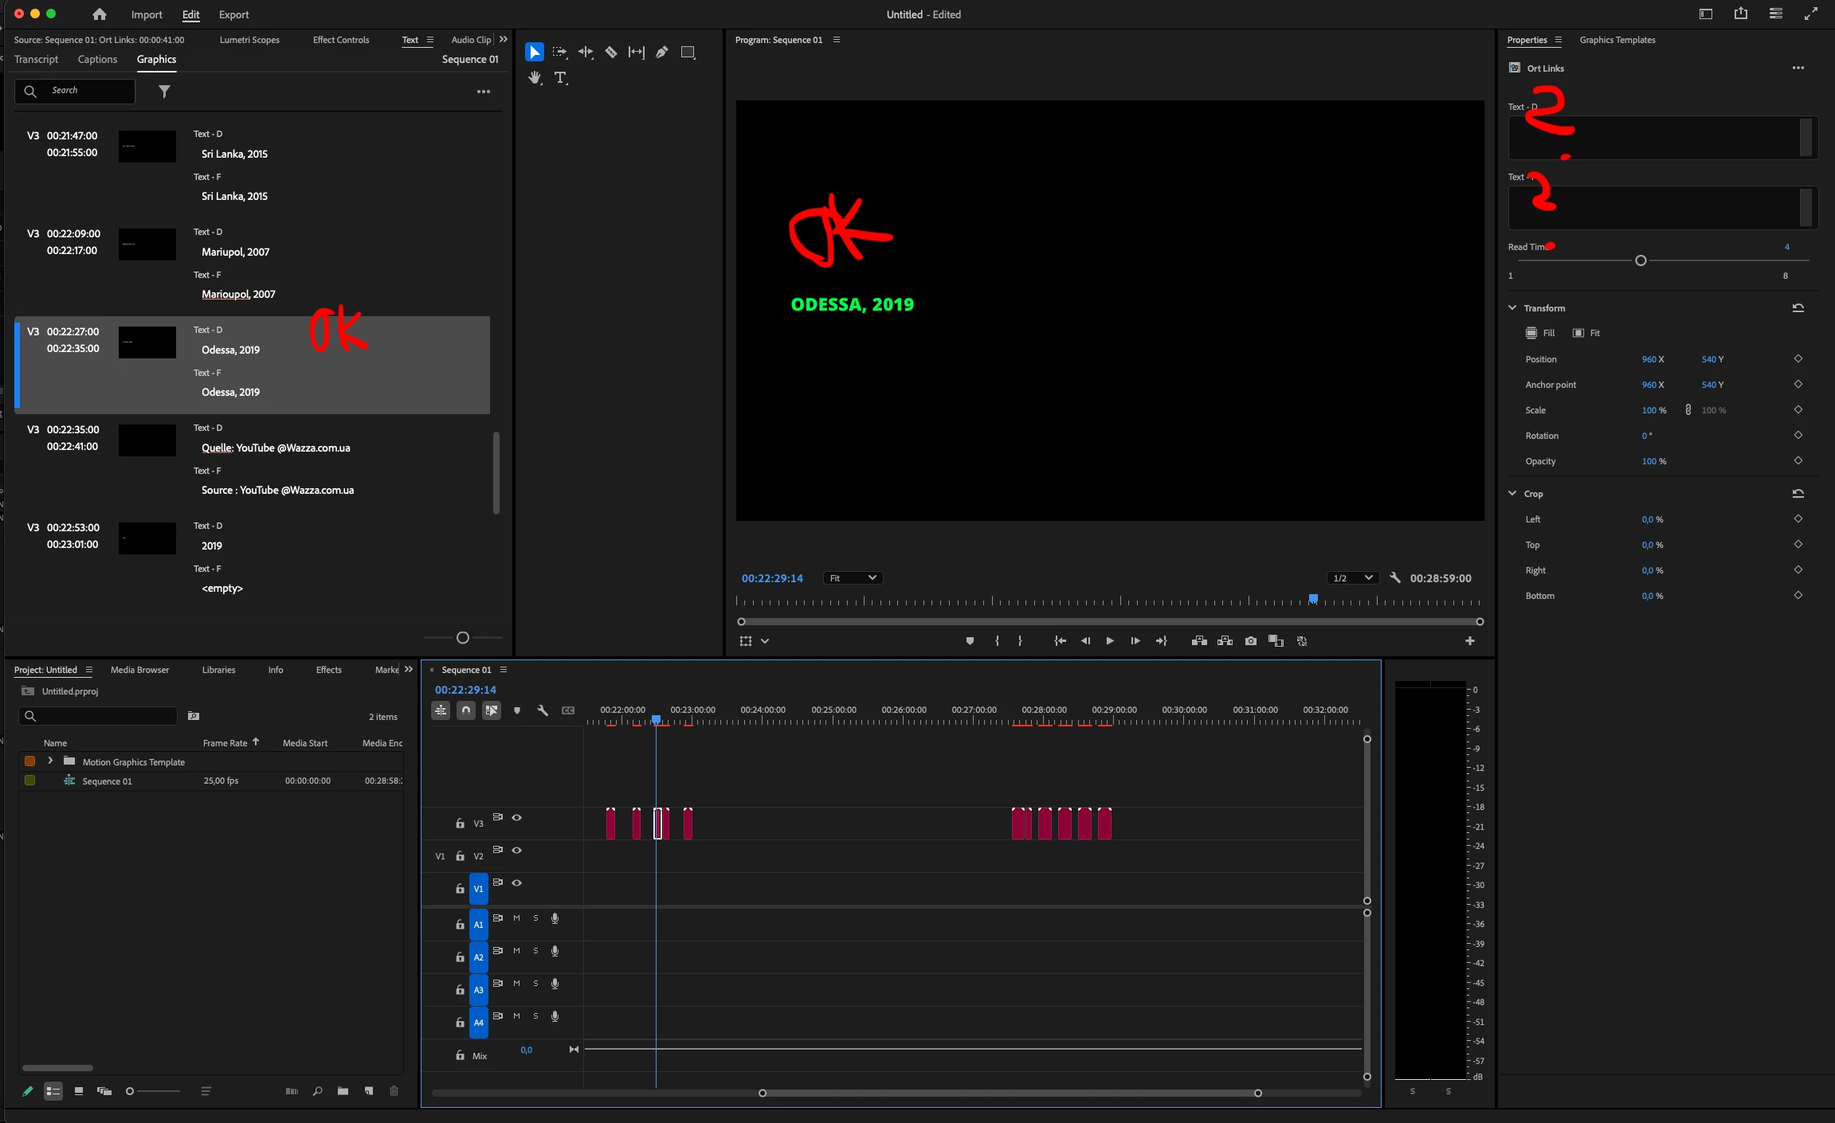
Task: Select the Razor tool
Action: tap(611, 53)
